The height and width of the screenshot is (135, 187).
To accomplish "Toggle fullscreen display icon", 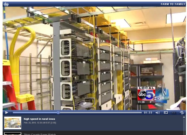I will [x=166, y=113].
